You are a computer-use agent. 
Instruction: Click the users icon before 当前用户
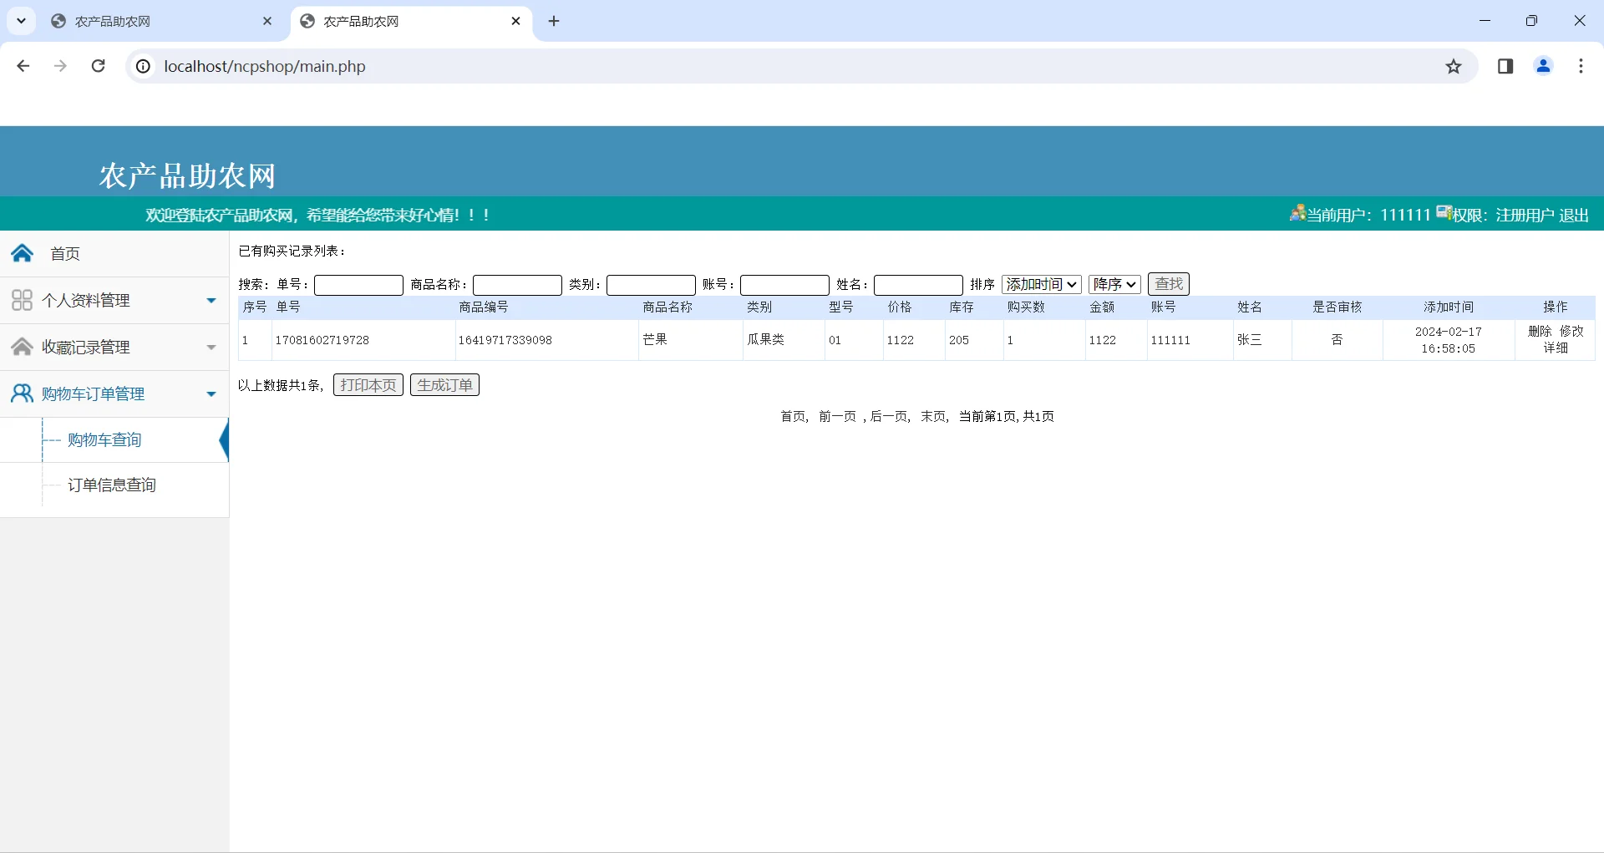[x=1297, y=214]
